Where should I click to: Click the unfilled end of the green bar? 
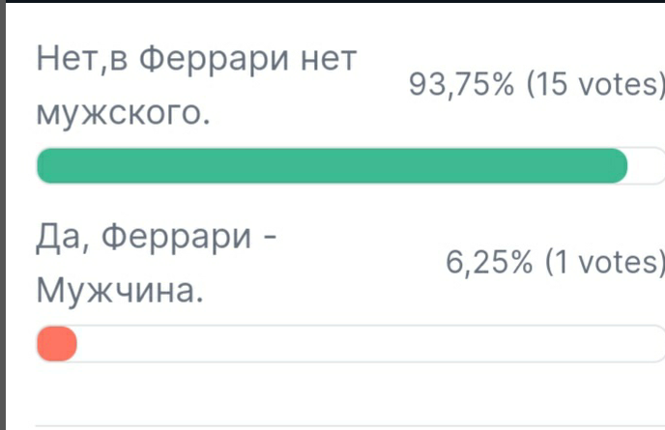point(647,166)
